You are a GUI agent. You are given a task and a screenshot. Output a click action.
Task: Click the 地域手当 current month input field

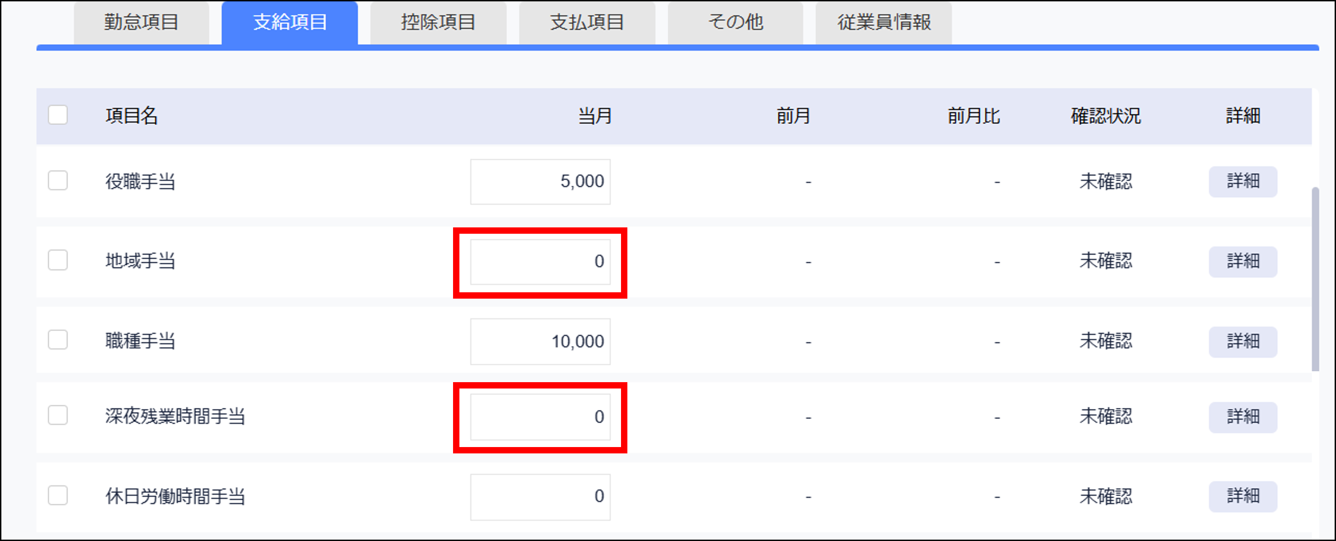pyautogui.click(x=540, y=261)
